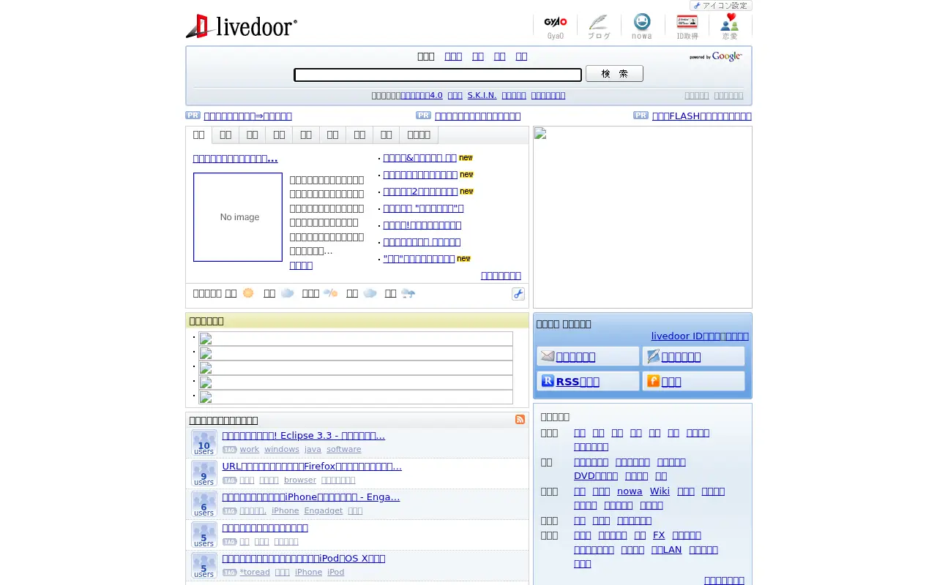Open the FX directory link
This screenshot has height=585, width=937.
(x=659, y=535)
